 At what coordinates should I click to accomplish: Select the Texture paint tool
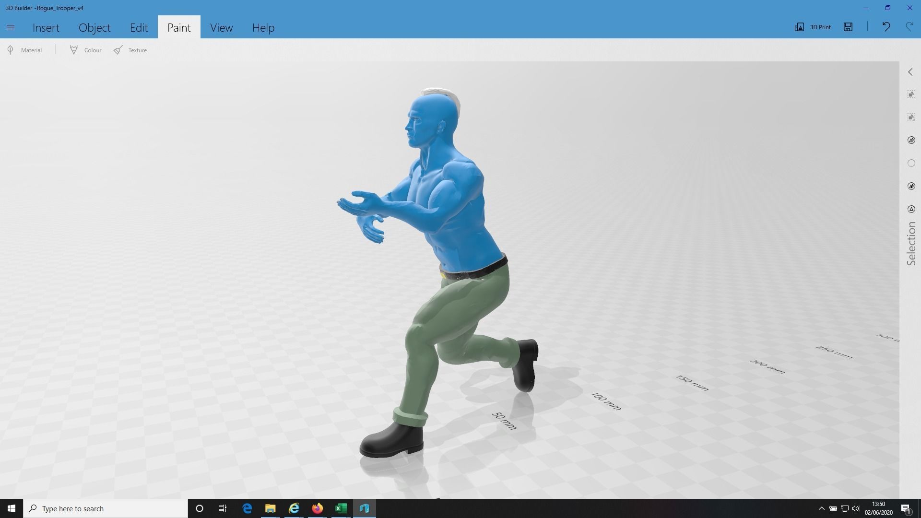coord(130,50)
